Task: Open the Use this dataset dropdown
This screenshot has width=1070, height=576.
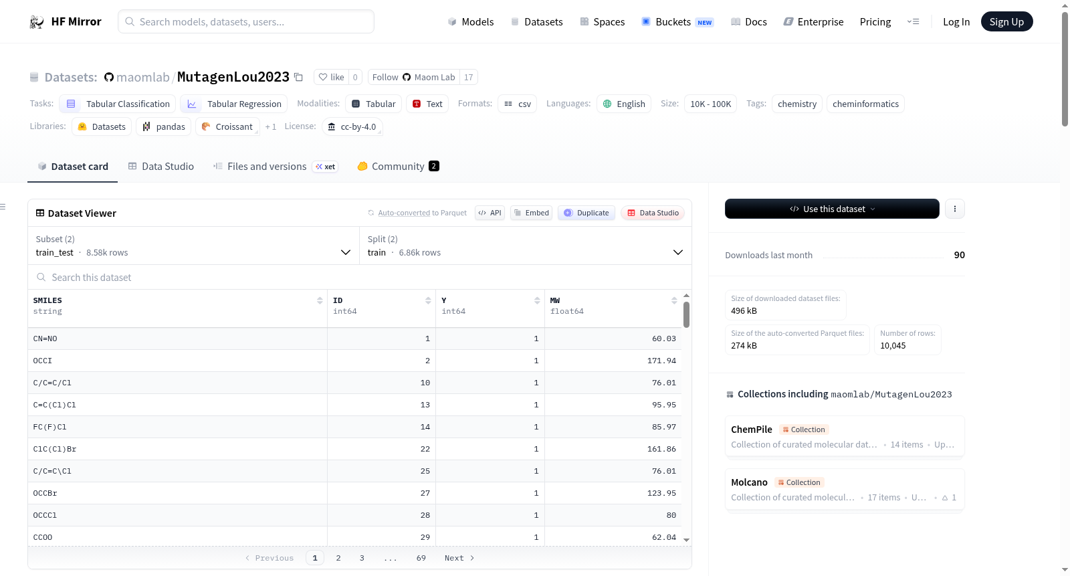Action: 832,209
